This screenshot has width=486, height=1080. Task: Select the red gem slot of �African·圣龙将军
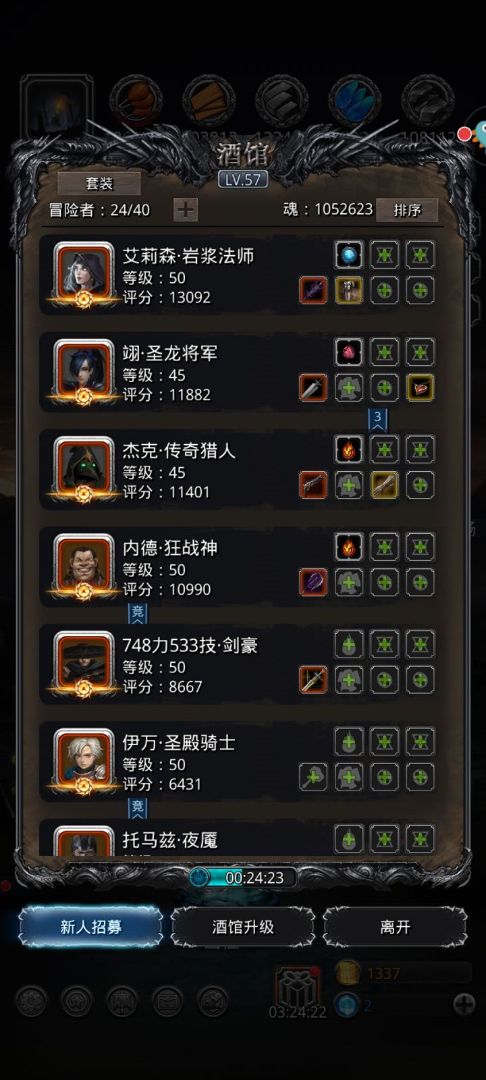pyautogui.click(x=349, y=352)
